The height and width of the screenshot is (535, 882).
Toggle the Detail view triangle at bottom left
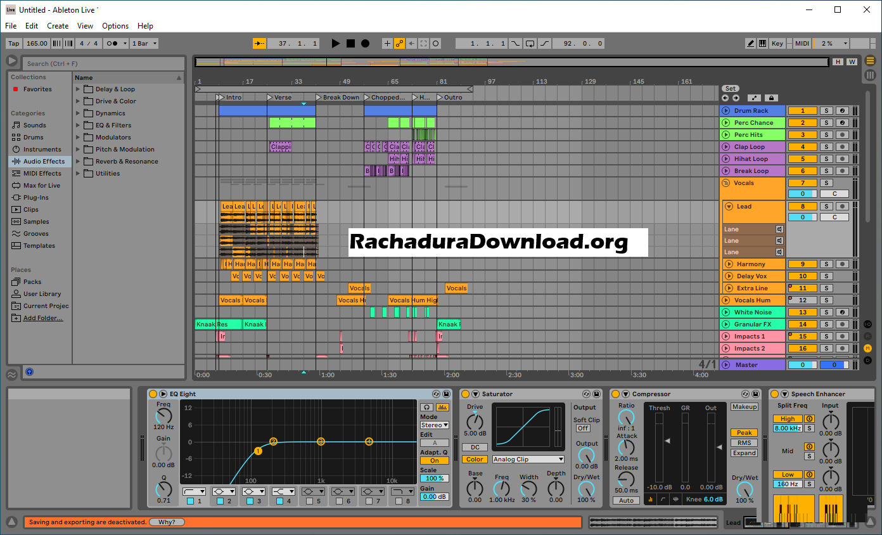(x=11, y=522)
